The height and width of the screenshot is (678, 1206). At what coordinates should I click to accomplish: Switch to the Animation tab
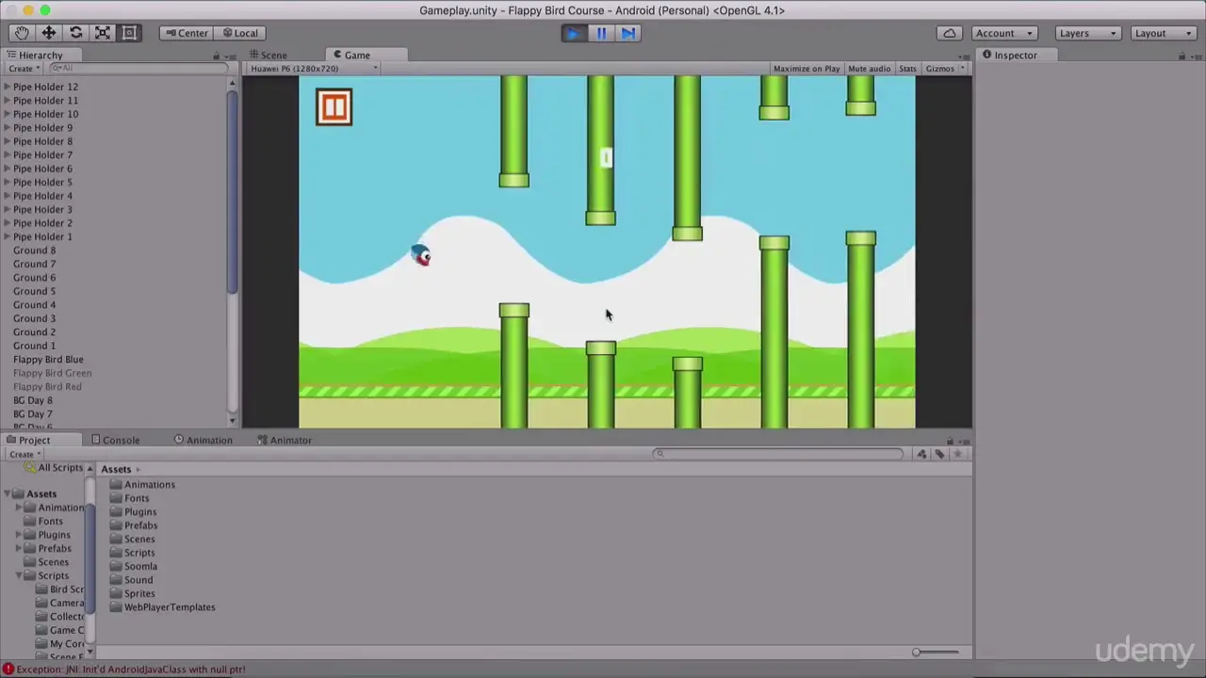point(203,441)
